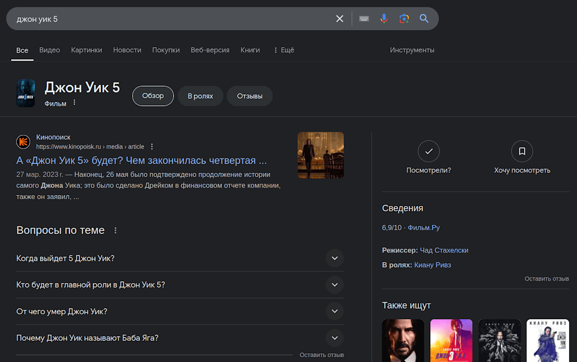Click the kinopoisk.ru breadcrumb URL text
Viewport: 577px width, 362px height.
pos(90,147)
